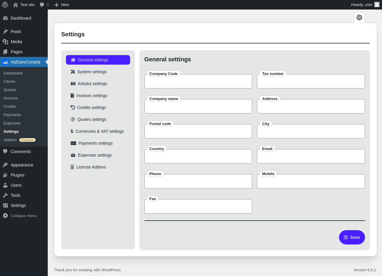Save the general settings
This screenshot has width=382, height=276.
[x=352, y=237]
